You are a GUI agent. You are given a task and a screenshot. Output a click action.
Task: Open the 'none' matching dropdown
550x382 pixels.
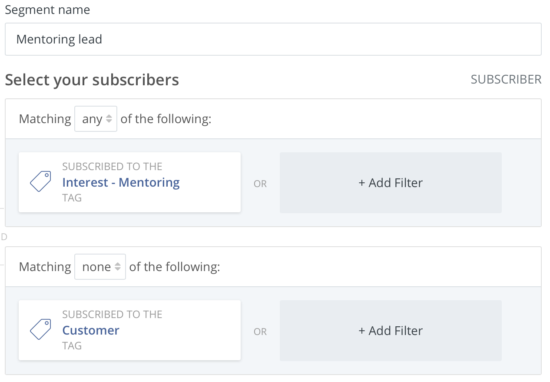[100, 267]
